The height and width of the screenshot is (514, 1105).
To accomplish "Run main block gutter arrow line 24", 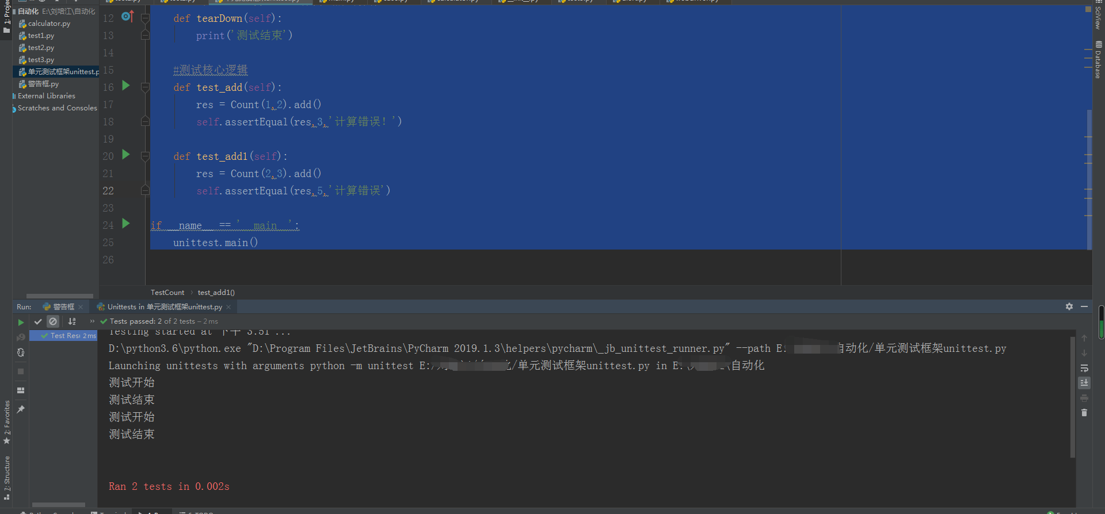I will click(x=126, y=224).
